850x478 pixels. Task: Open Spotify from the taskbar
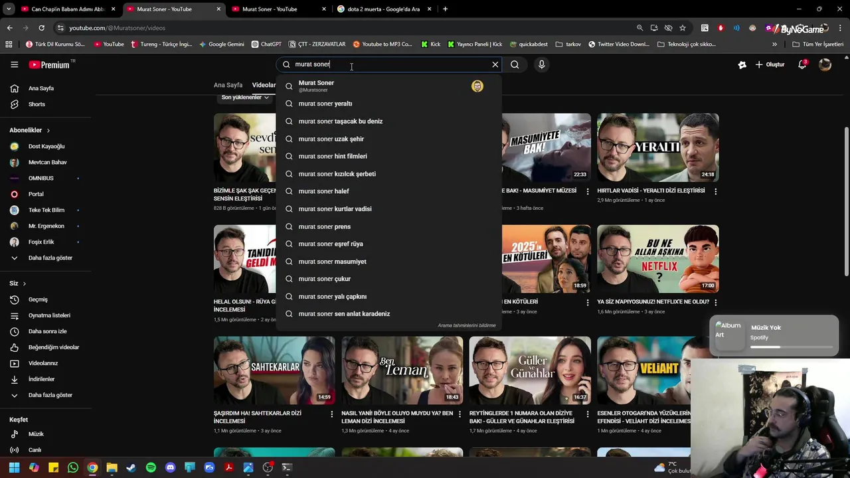[x=151, y=468]
